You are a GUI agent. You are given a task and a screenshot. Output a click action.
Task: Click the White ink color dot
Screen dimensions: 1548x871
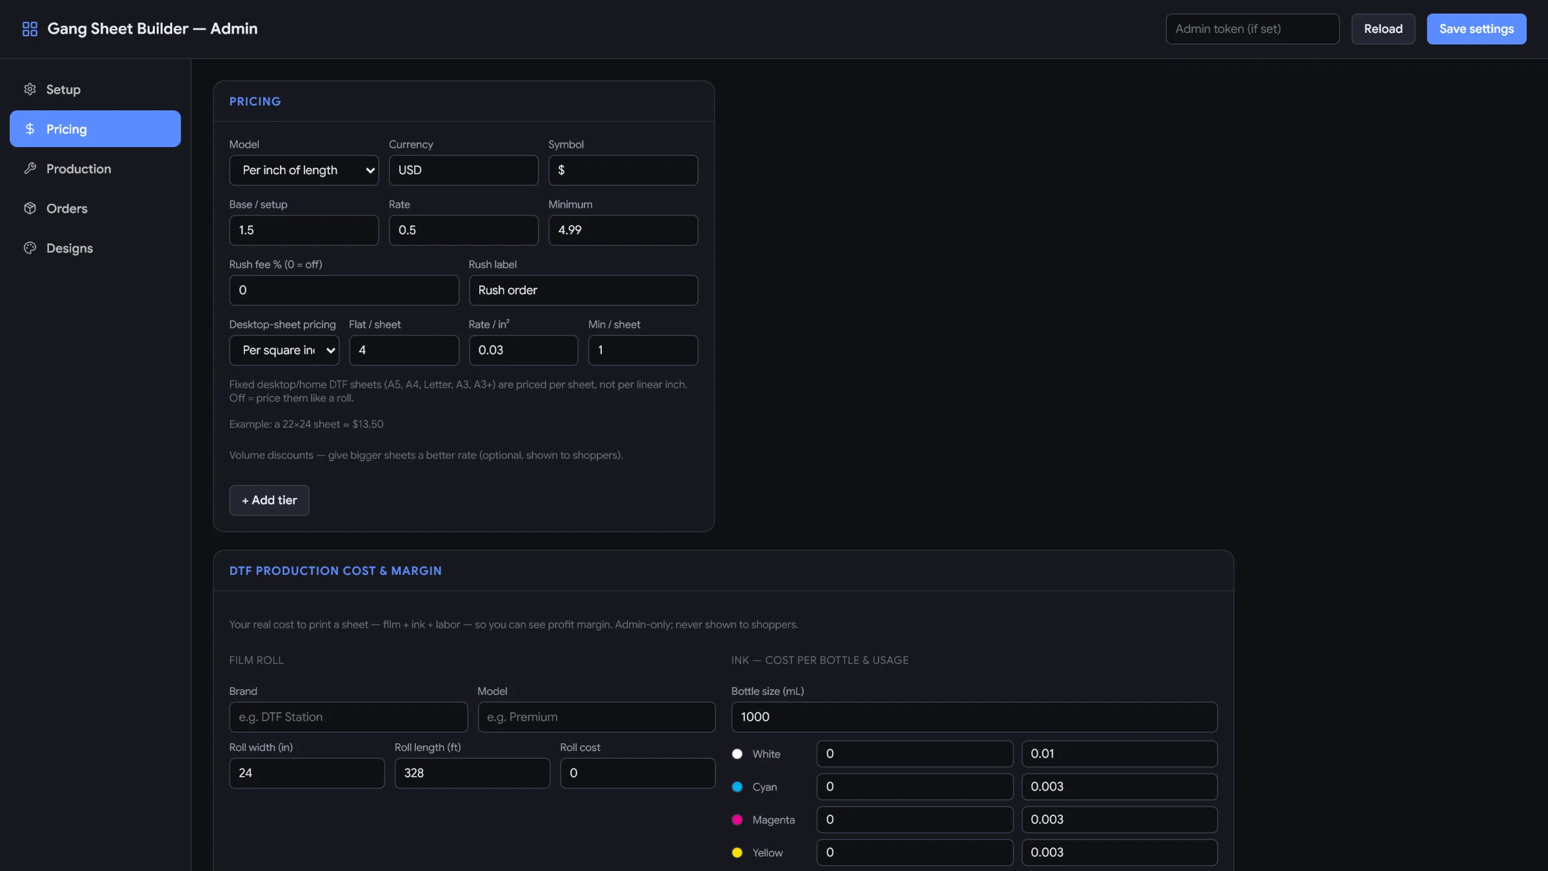tap(737, 754)
